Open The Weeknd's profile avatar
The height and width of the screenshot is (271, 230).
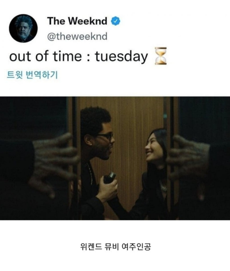coord(23,28)
